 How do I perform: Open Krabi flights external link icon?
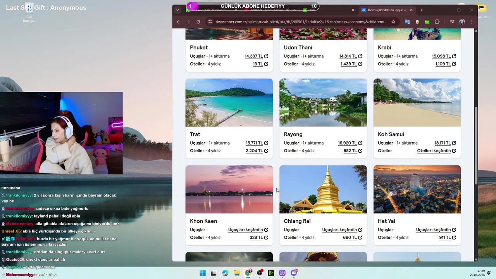(454, 56)
